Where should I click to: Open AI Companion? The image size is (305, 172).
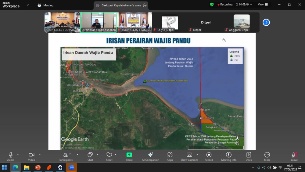150,156
